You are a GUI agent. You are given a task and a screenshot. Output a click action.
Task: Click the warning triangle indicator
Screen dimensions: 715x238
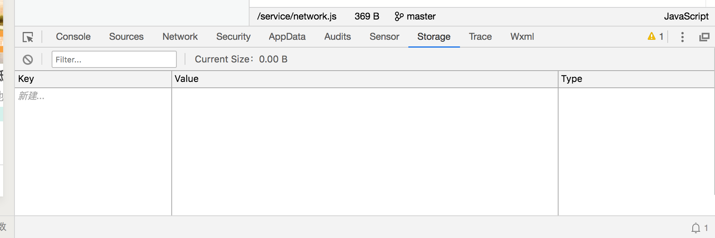point(652,37)
